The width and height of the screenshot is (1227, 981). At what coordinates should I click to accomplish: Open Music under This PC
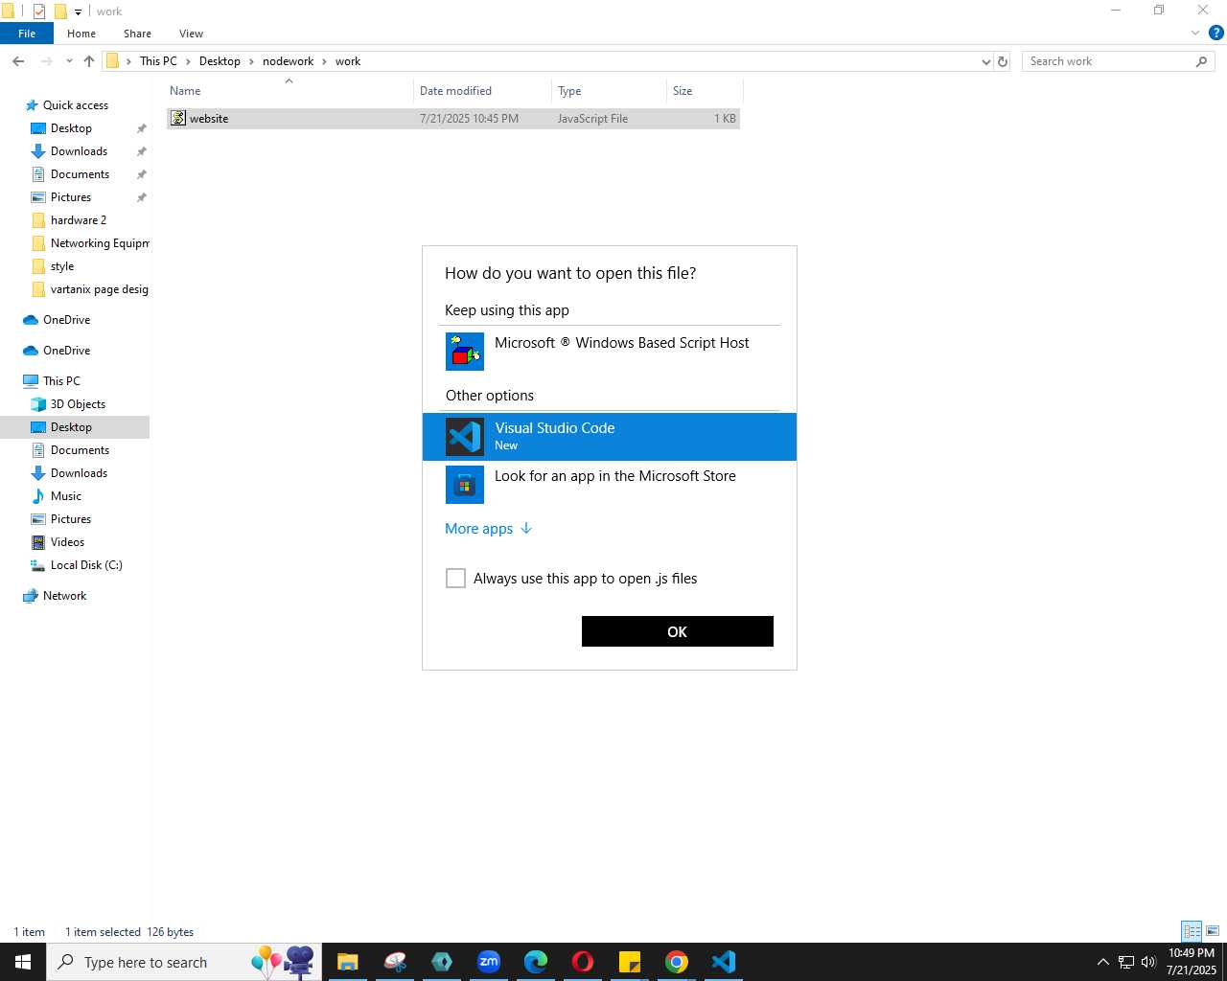(x=65, y=496)
